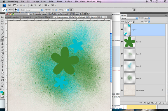The height and width of the screenshot is (111, 168).
Task: Select the Zoom tool in toolbox
Action: point(2,86)
